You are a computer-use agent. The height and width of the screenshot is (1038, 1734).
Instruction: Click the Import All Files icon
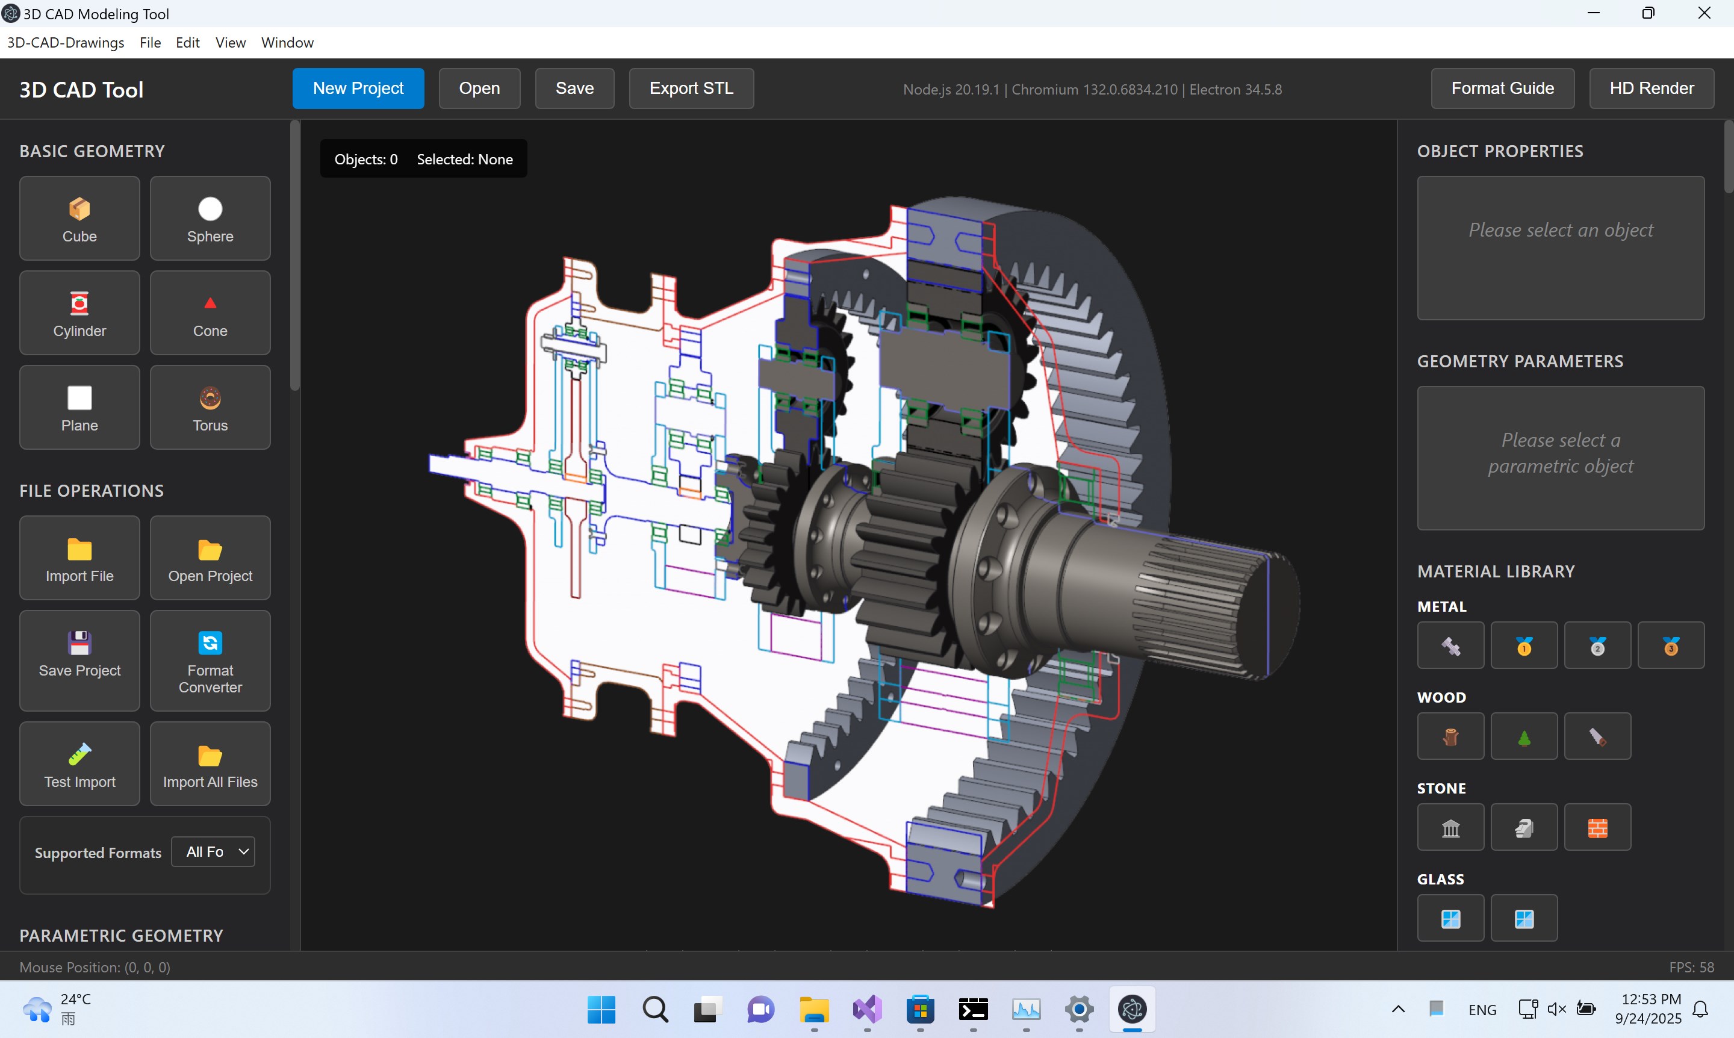(210, 763)
